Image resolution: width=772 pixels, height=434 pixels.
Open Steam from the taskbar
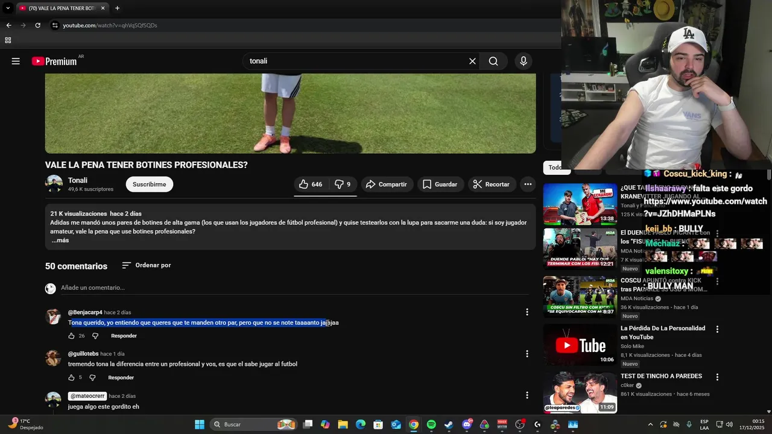449,424
